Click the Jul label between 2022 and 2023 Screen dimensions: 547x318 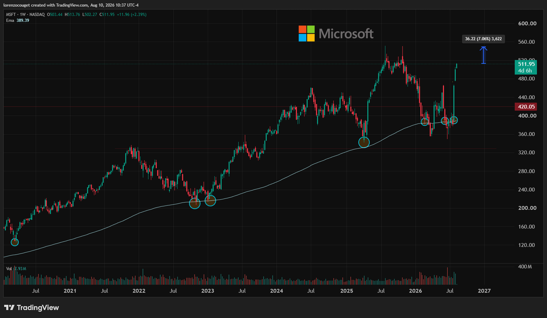pos(173,291)
